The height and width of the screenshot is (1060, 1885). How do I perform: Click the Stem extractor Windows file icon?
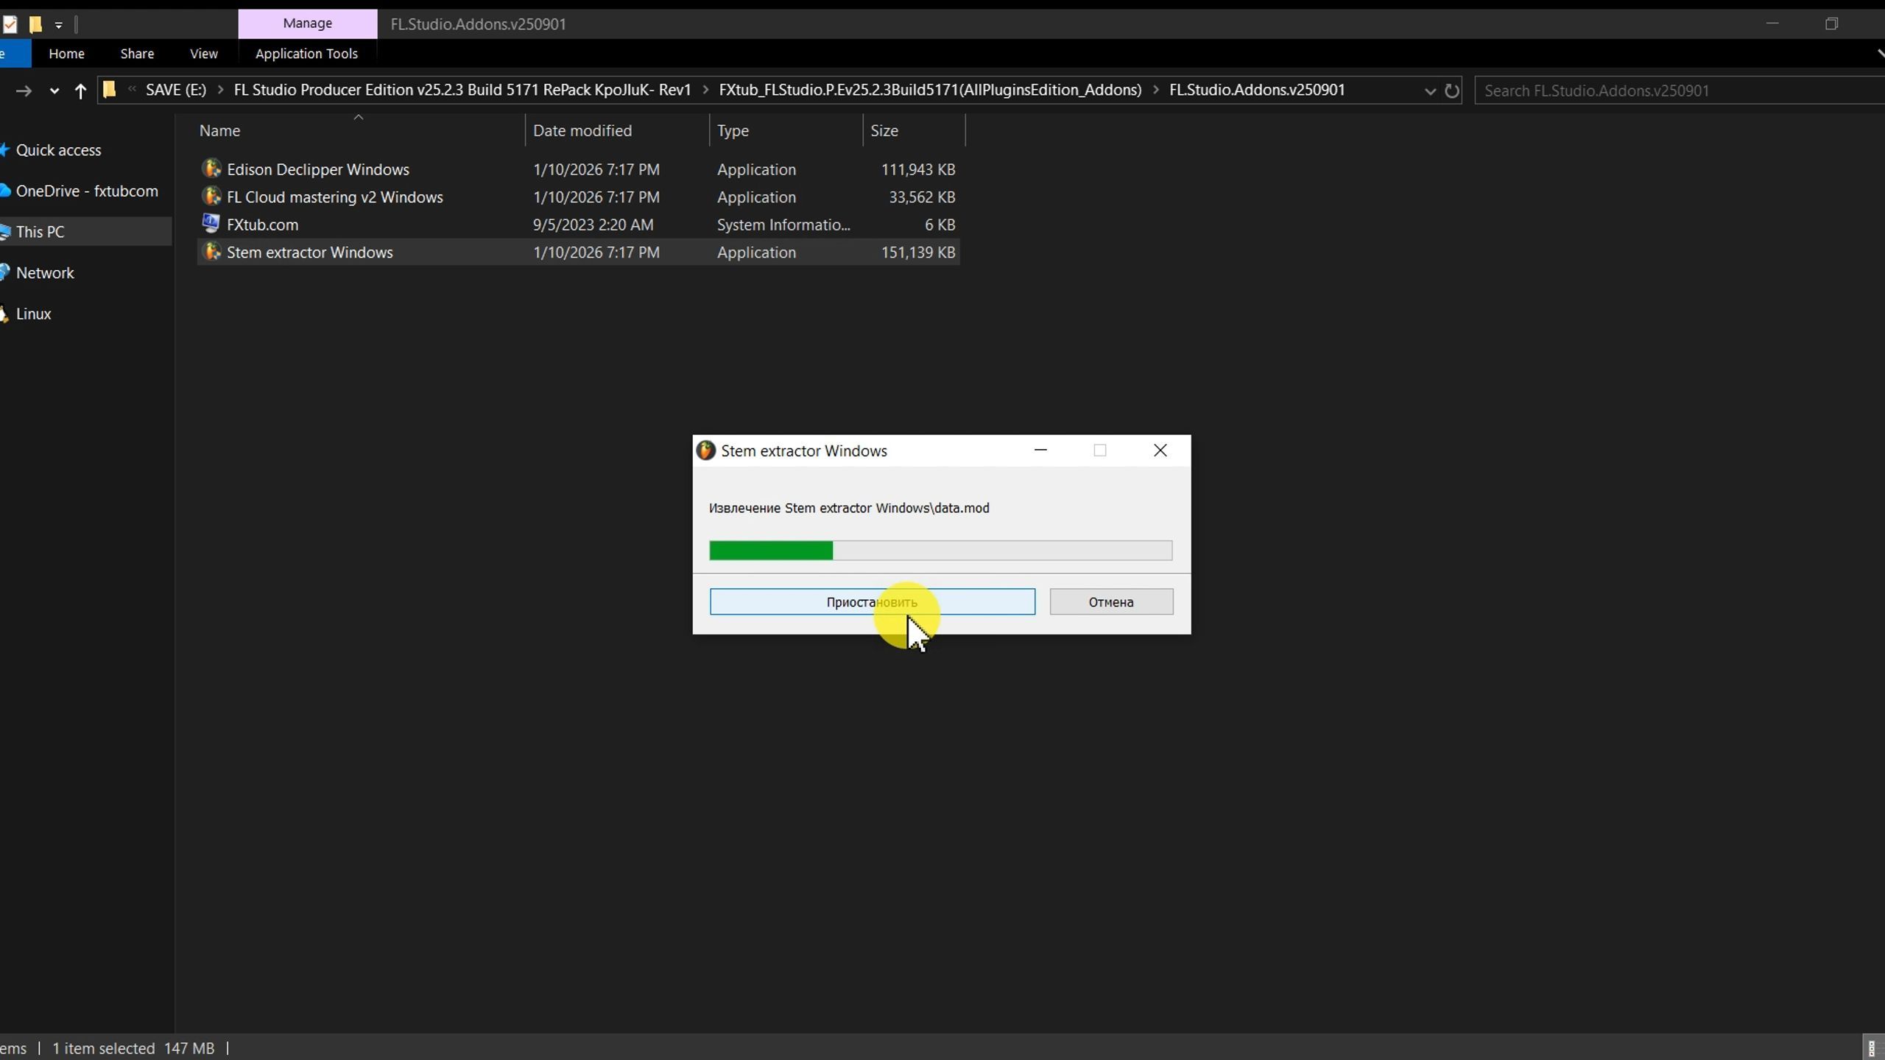coord(211,252)
